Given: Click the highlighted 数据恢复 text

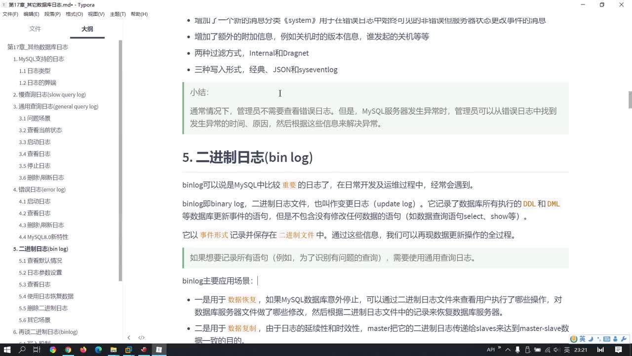Looking at the screenshot, I should click(x=242, y=300).
